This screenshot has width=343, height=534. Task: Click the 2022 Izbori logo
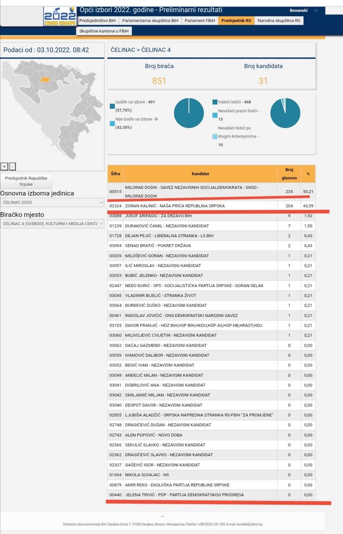click(60, 17)
